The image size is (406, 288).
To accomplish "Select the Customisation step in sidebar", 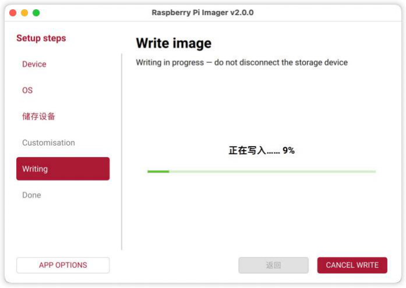I will (48, 143).
